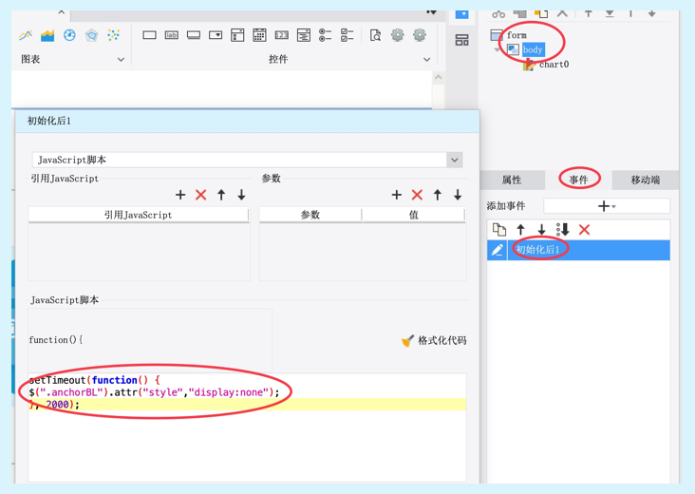Image resolution: width=695 pixels, height=494 pixels.
Task: Click the 格式化代码 button
Action: click(434, 340)
